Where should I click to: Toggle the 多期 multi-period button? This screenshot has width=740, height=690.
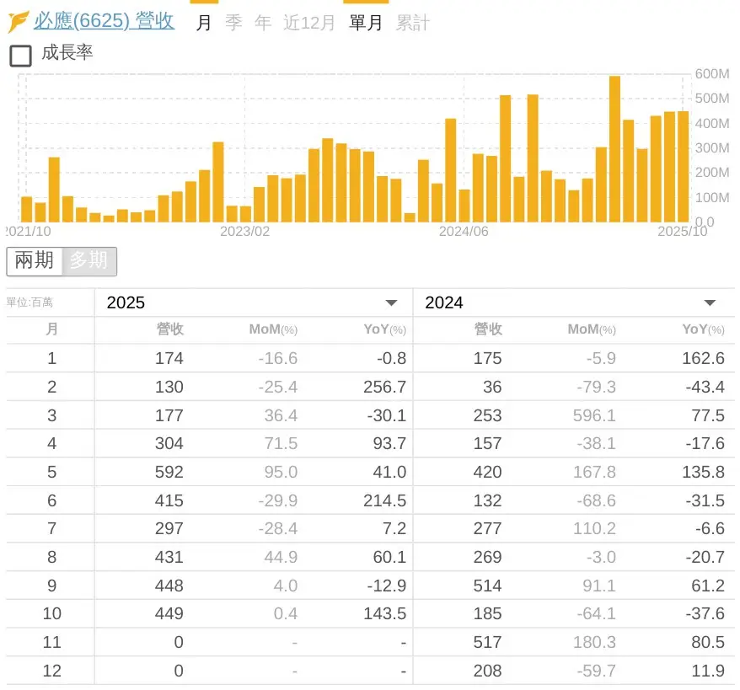point(88,261)
